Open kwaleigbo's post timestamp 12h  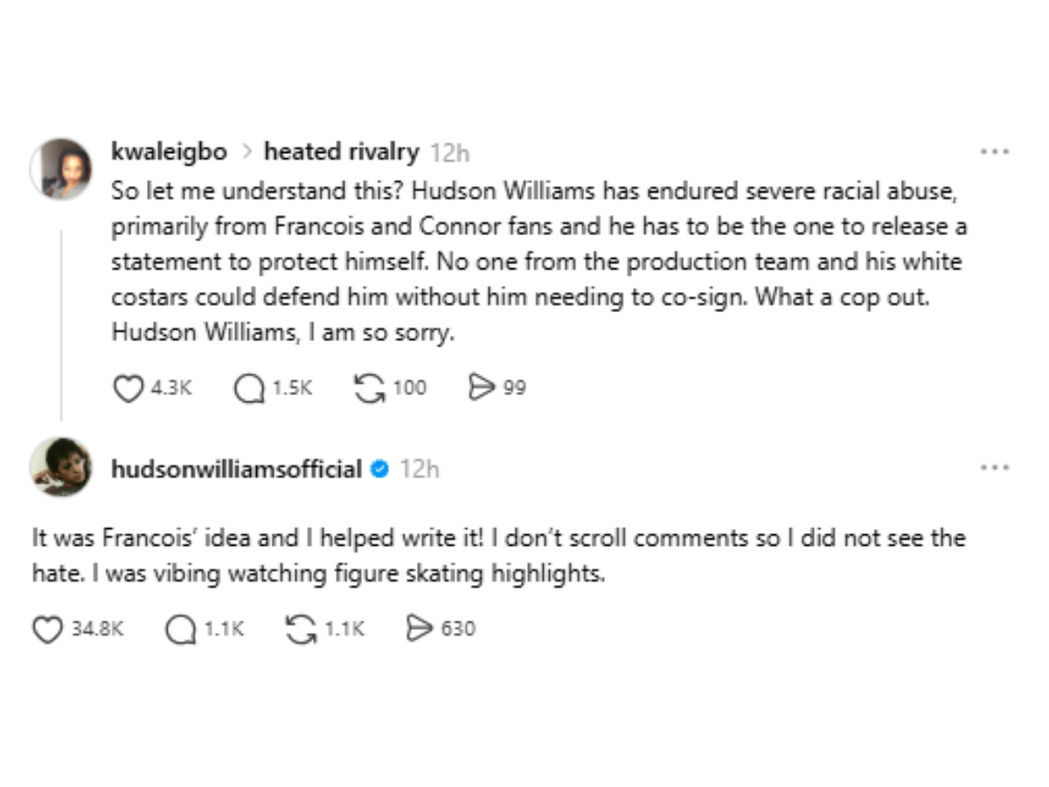[x=450, y=153]
